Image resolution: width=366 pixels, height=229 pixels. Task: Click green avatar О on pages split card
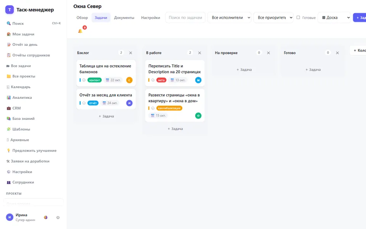(198, 116)
